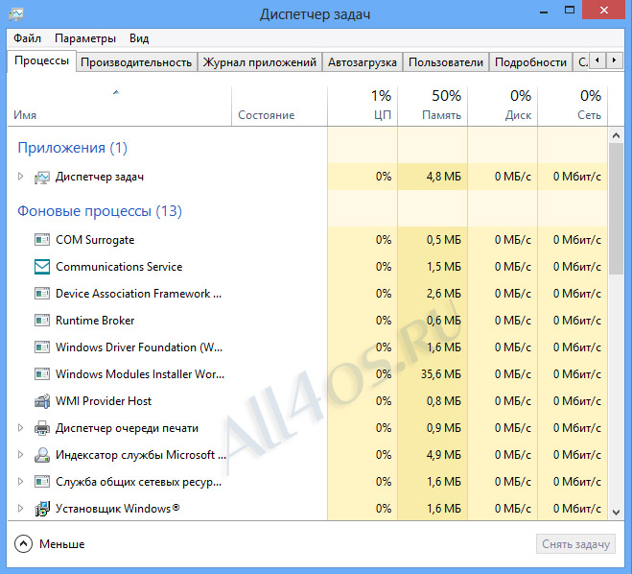
Task: Open the Параметры menu
Action: 85,38
